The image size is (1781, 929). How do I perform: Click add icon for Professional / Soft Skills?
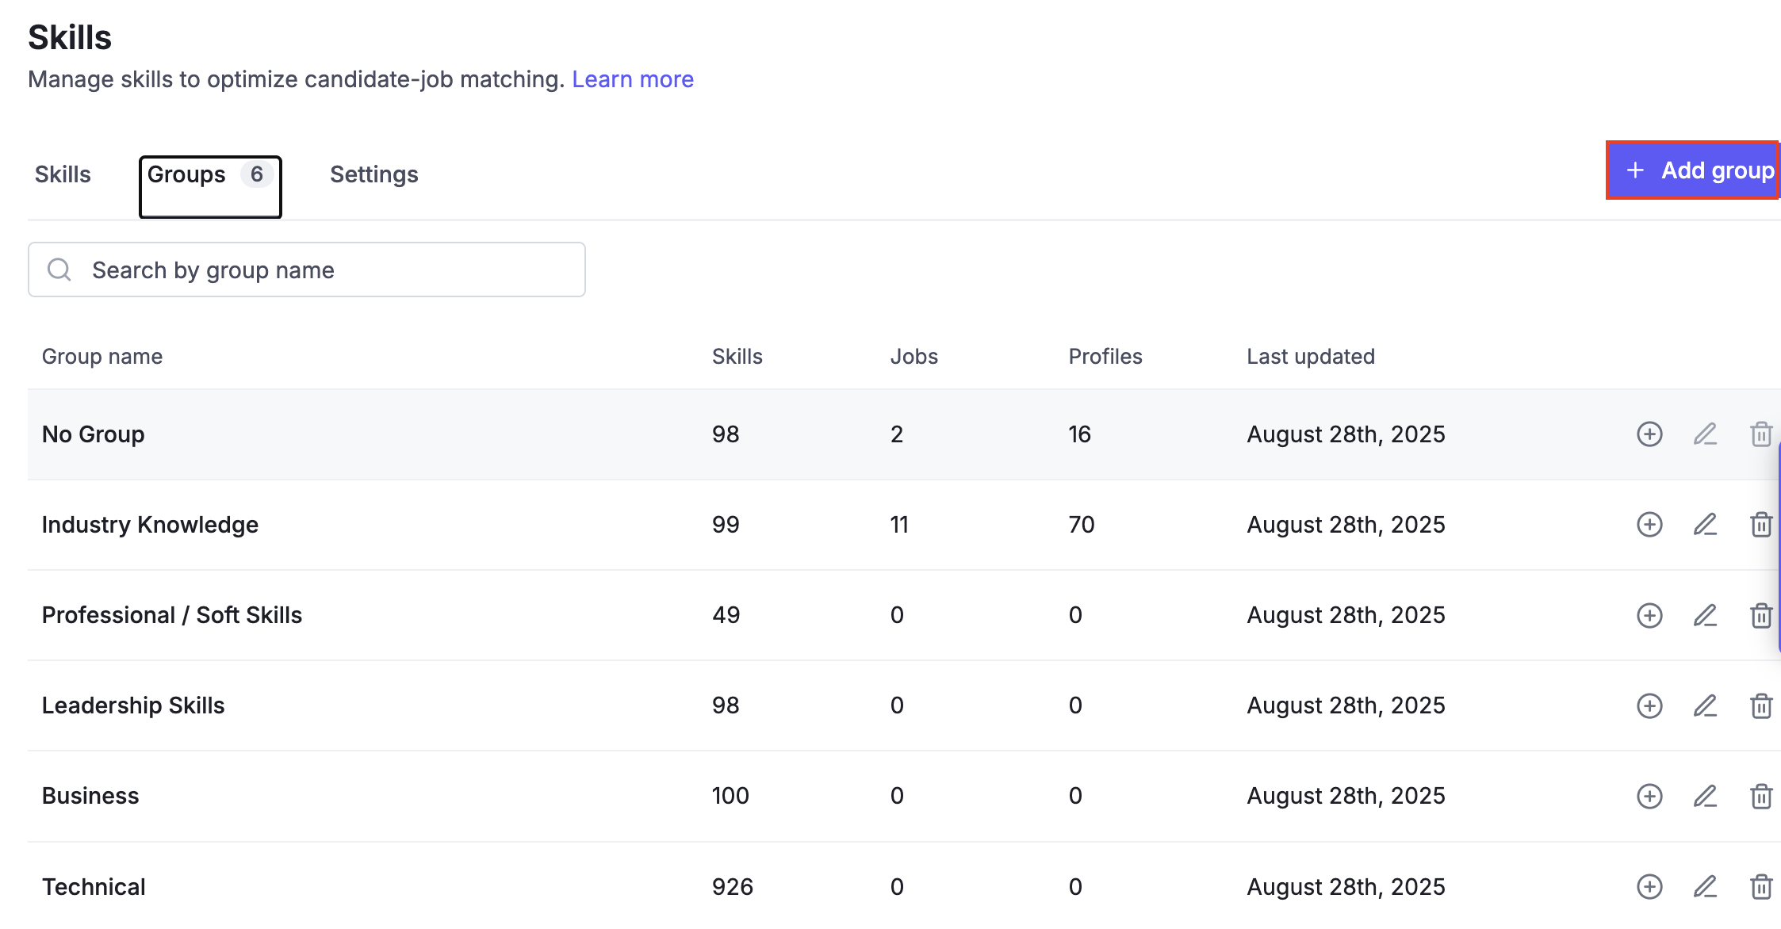[1649, 615]
